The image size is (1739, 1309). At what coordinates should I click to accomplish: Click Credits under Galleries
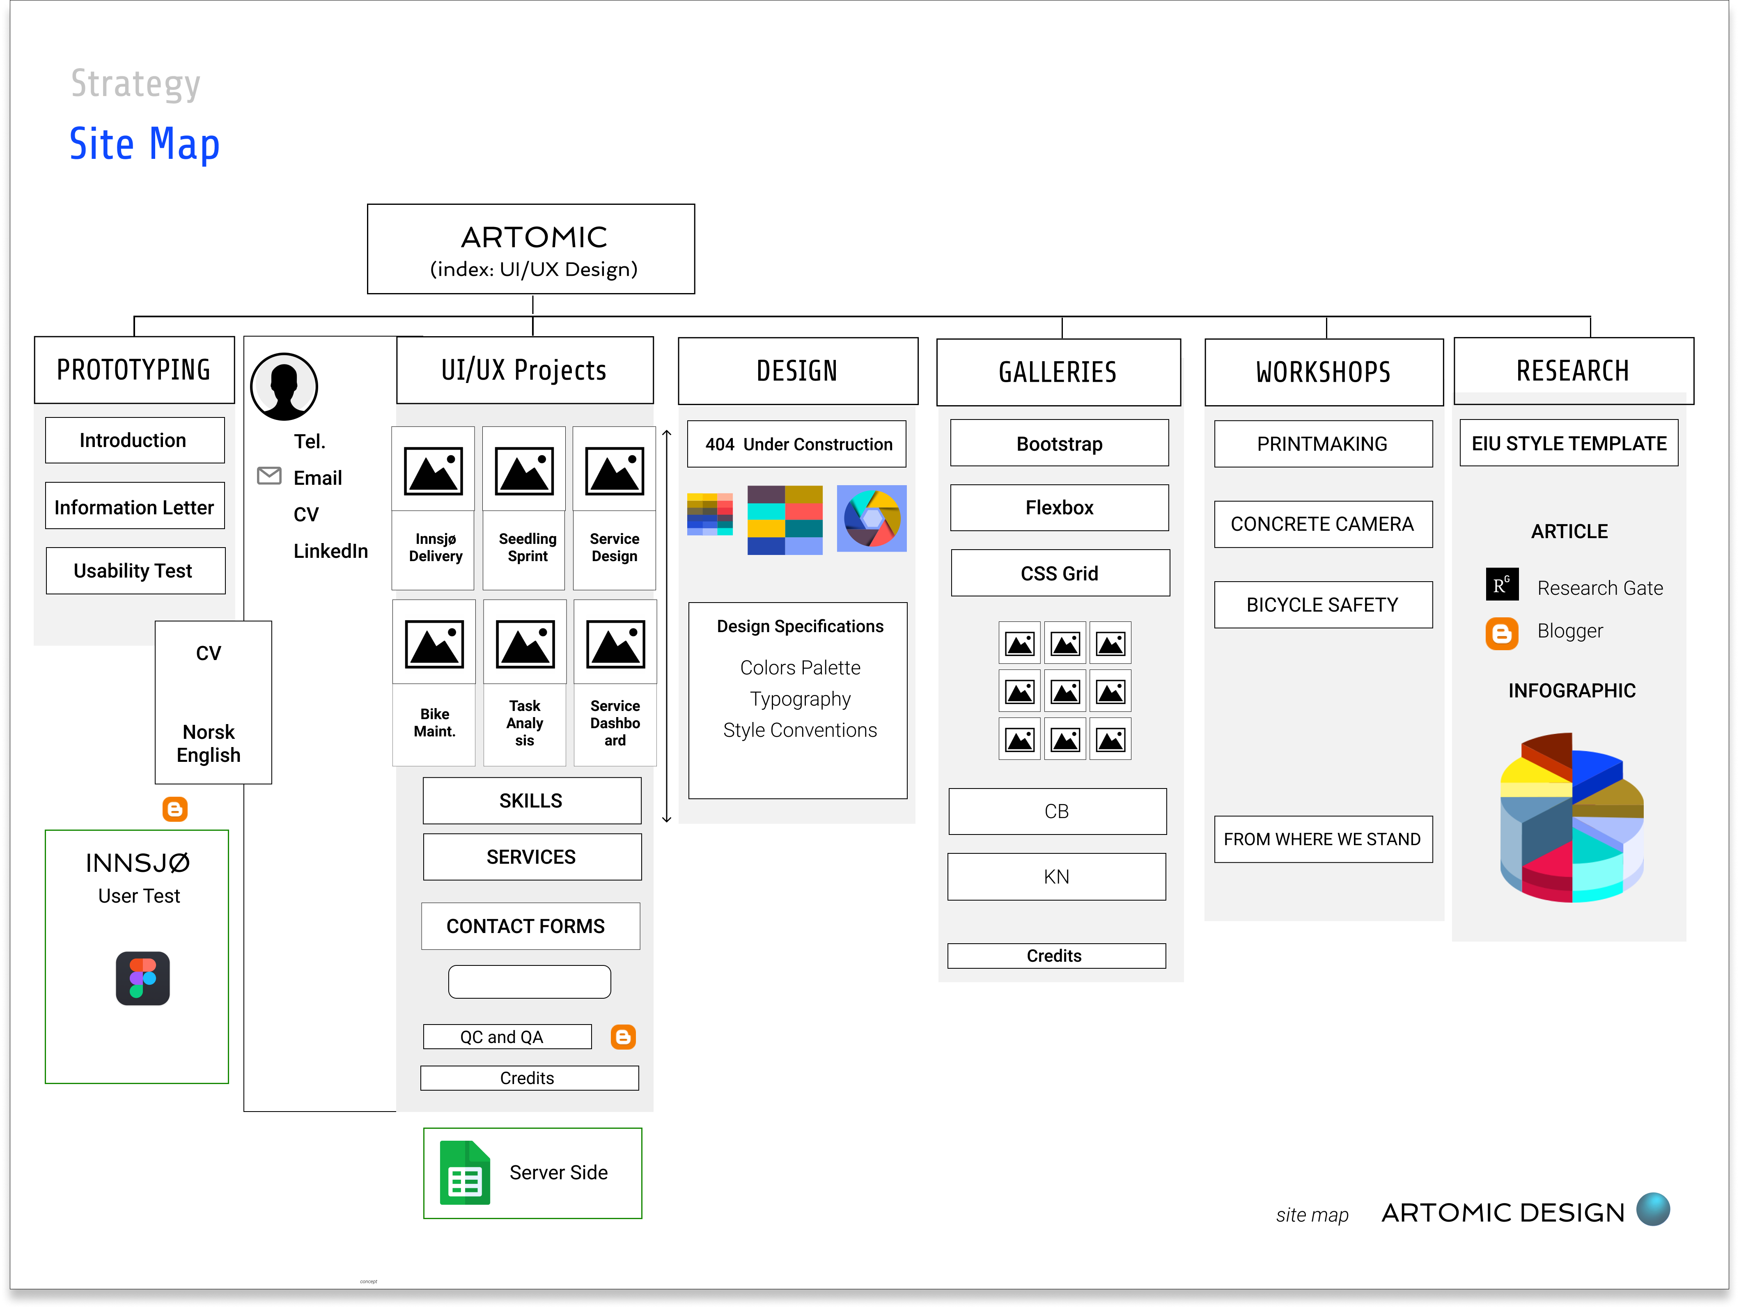(x=1057, y=956)
